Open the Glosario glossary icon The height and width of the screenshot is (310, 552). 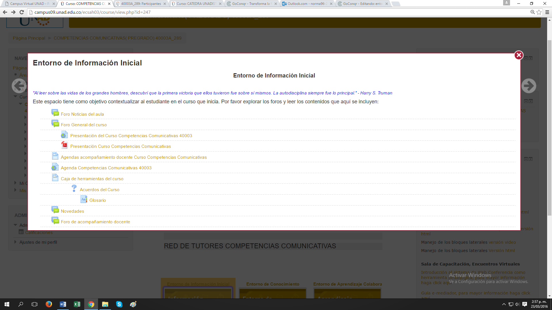[x=84, y=199]
